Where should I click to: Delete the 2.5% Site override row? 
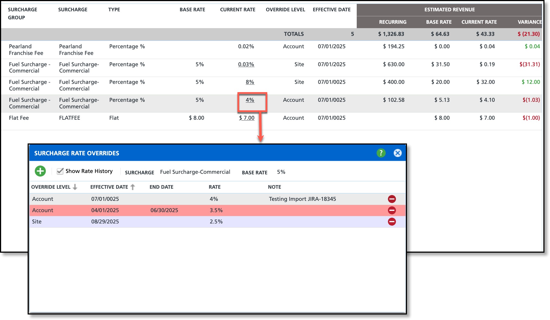coord(392,222)
